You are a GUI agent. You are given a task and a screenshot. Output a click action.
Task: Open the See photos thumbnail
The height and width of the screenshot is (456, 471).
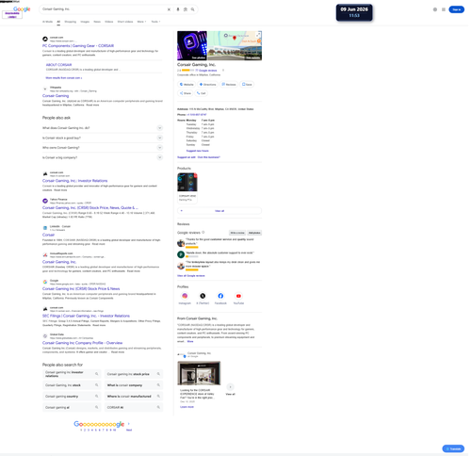[192, 45]
